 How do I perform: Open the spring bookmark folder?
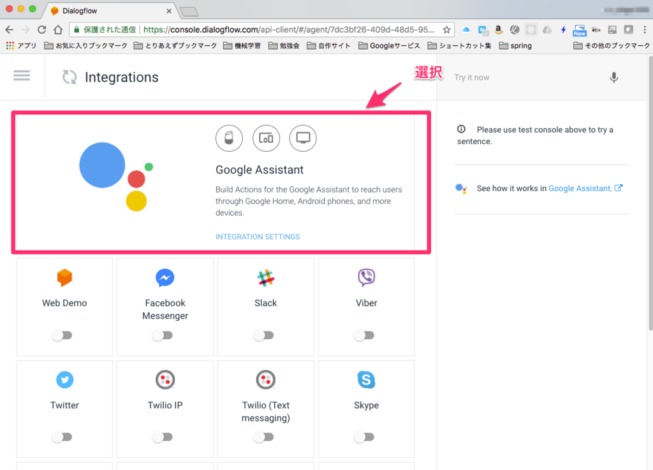515,45
